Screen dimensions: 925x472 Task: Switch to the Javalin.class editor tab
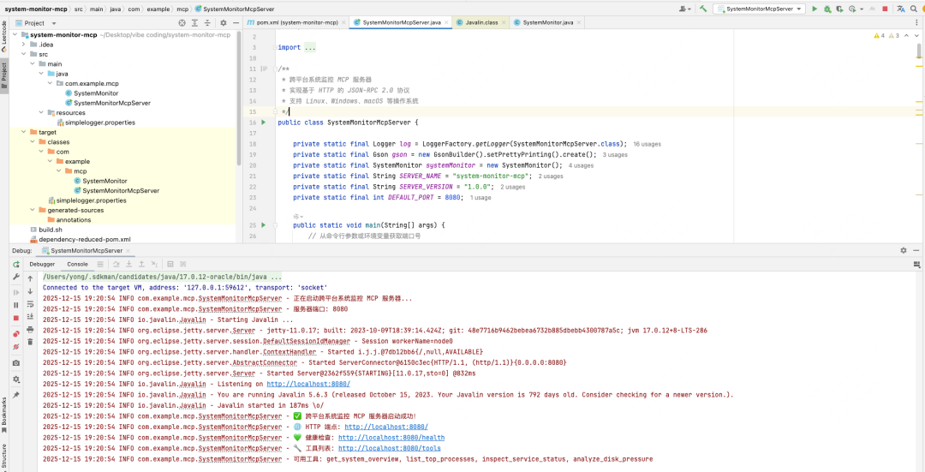(480, 22)
